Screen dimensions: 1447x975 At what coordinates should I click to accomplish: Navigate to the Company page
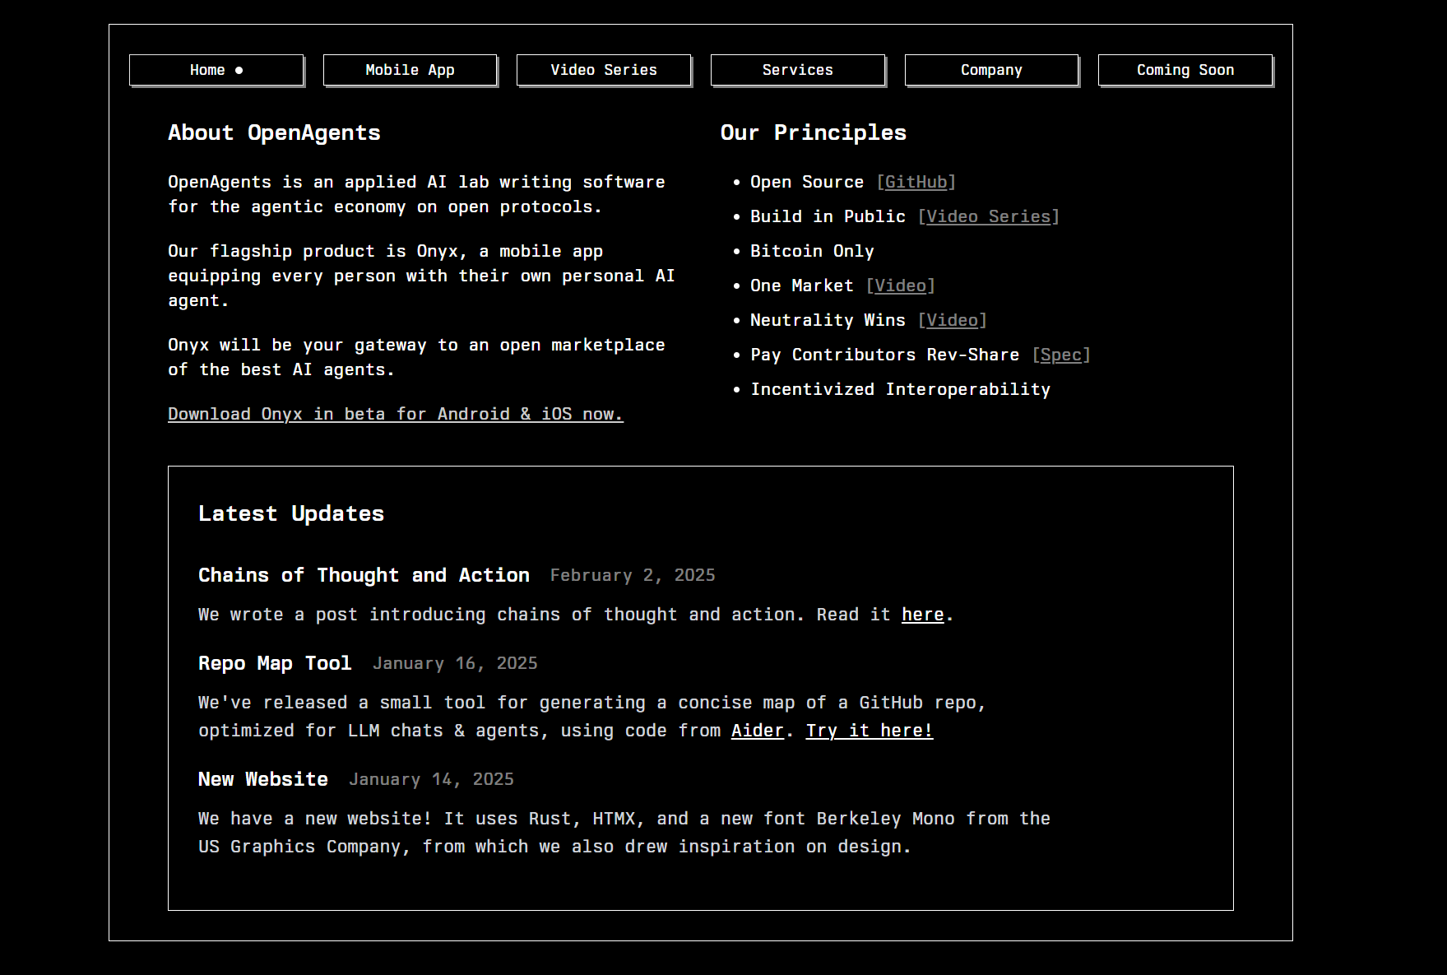991,70
